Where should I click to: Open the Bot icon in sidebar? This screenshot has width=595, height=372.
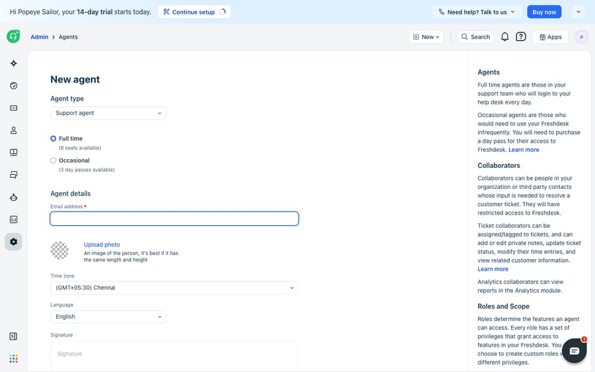pos(14,197)
